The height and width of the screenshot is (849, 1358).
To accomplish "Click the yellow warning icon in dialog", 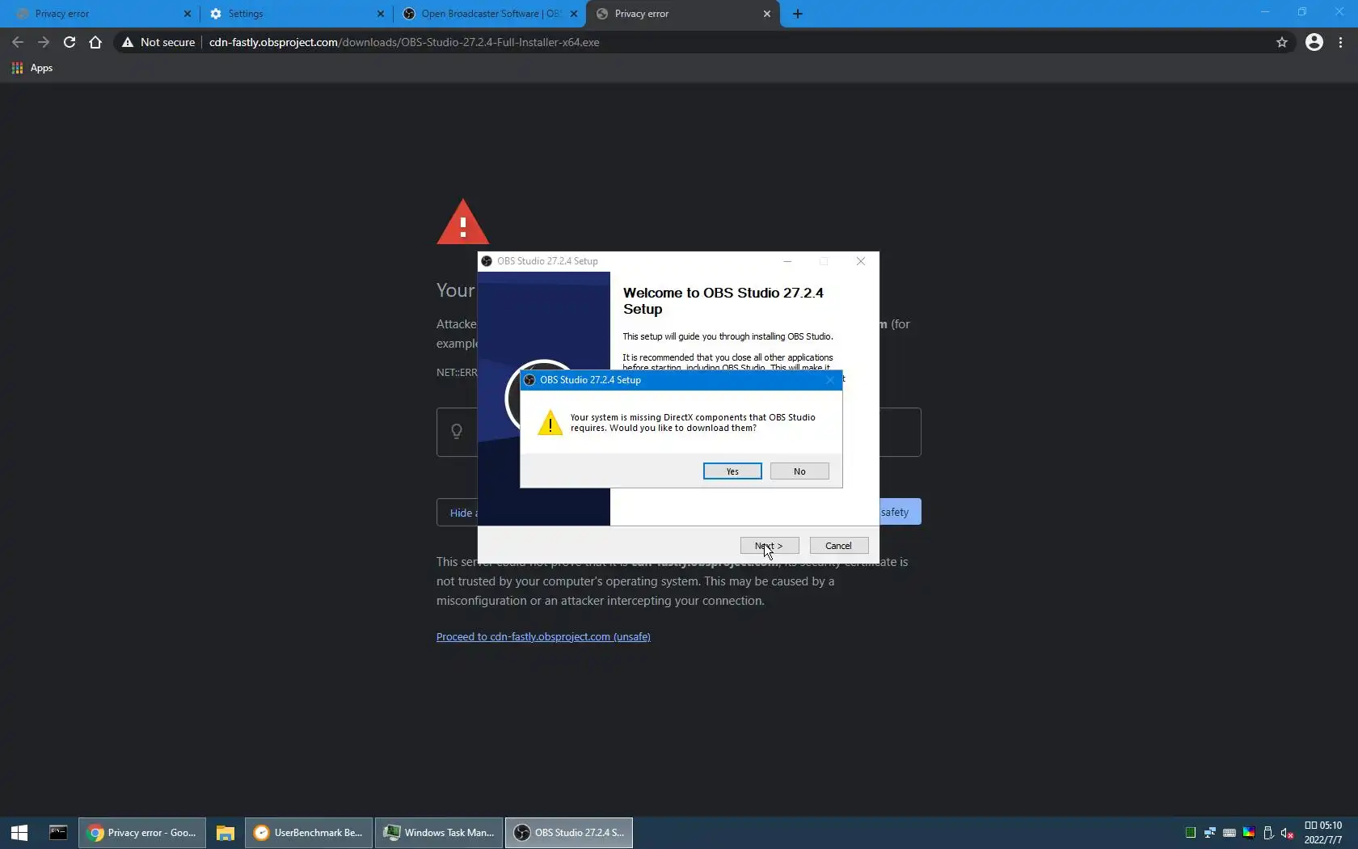I will [550, 422].
